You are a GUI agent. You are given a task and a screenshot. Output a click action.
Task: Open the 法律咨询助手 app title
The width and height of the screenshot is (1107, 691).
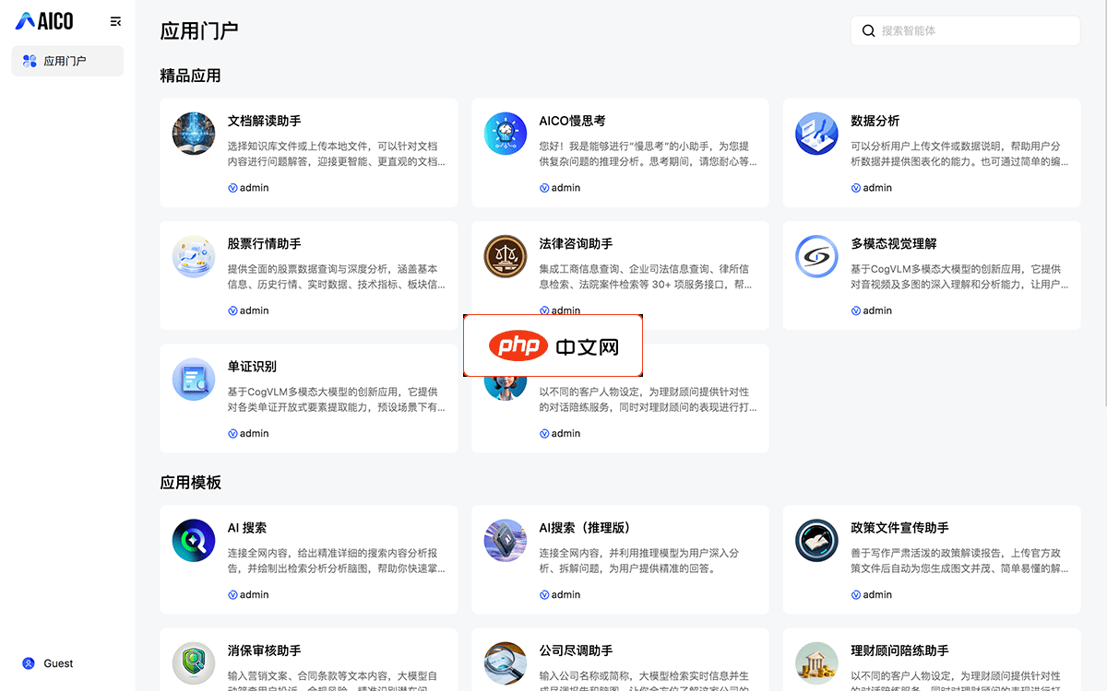pyautogui.click(x=576, y=243)
